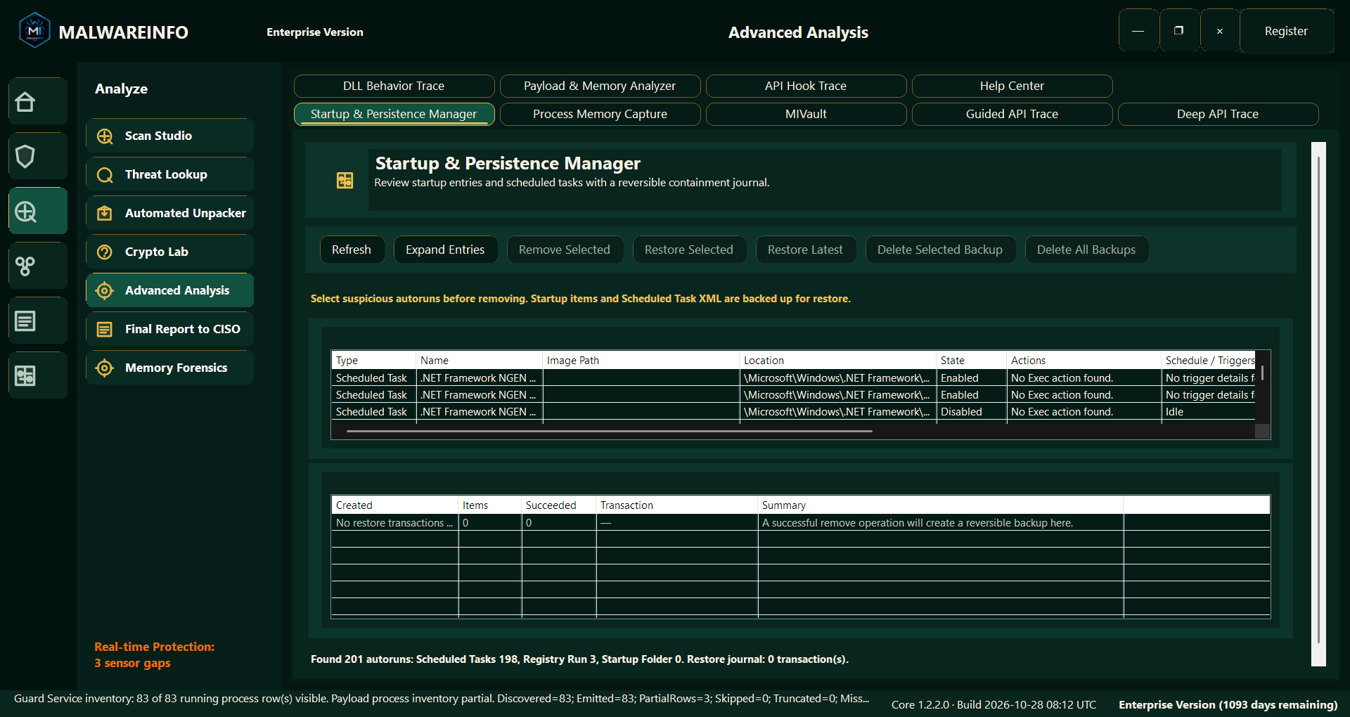Click the main panel vertical scrollbar
The image size is (1350, 717).
click(x=1318, y=401)
